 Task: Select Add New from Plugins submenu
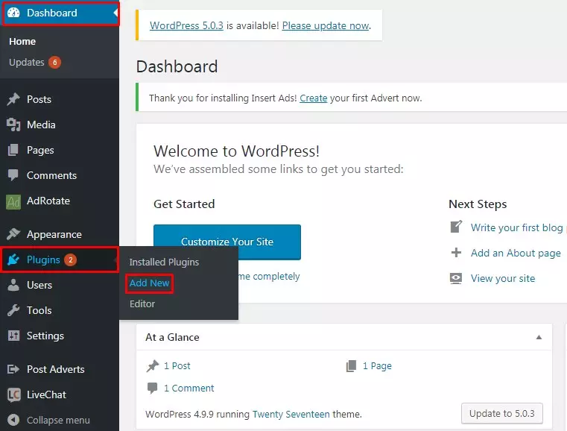point(149,283)
